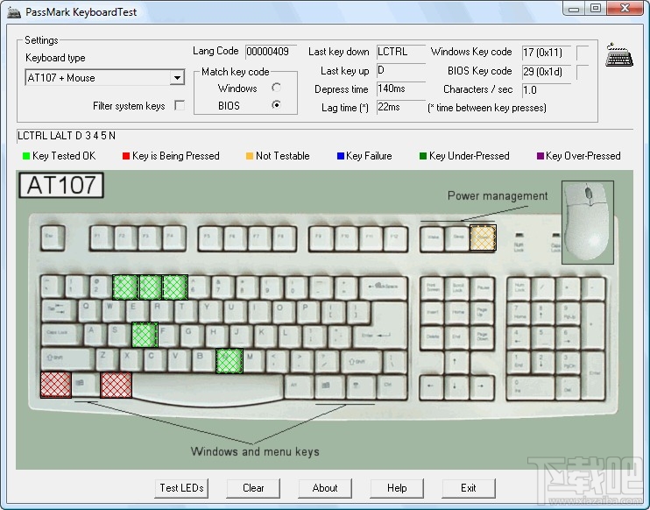Click the blue Key Failure swatch
650x510 pixels.
pos(341,156)
